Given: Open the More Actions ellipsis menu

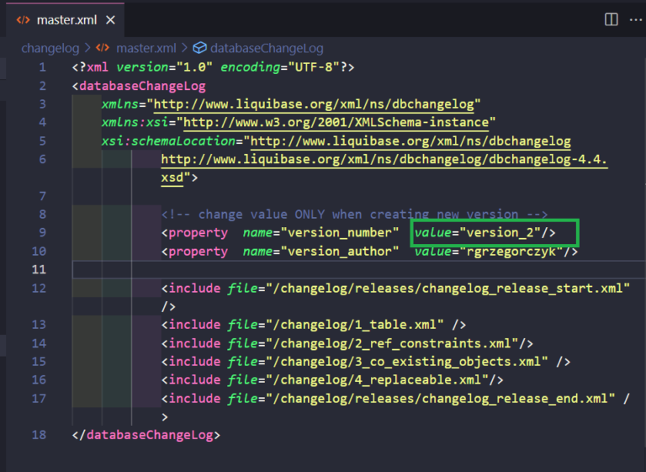Looking at the screenshot, I should pyautogui.click(x=635, y=19).
